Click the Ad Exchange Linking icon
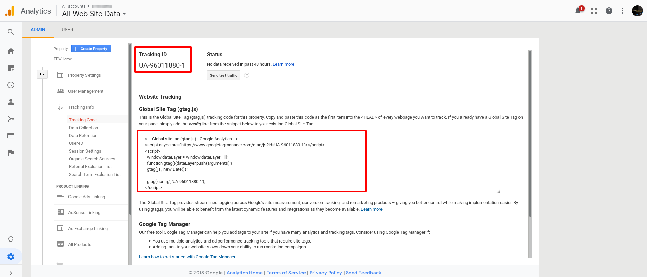The width and height of the screenshot is (647, 277). (x=60, y=228)
